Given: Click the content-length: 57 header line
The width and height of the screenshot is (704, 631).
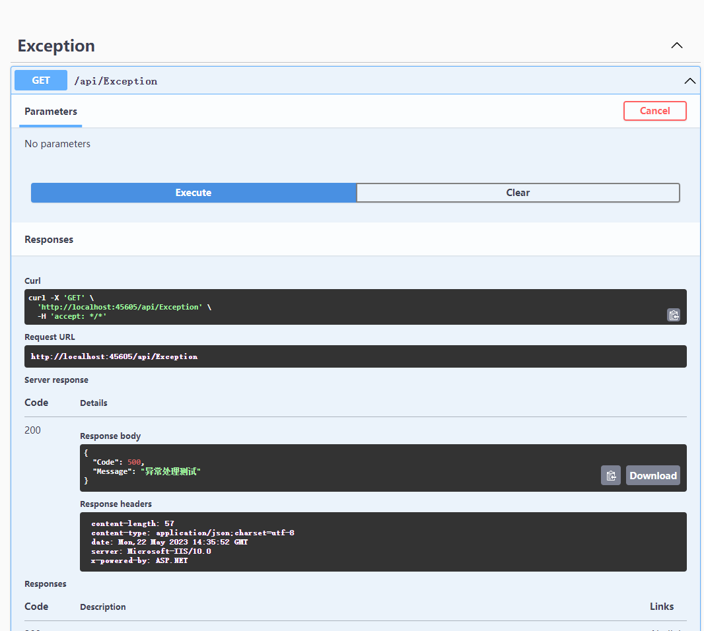Looking at the screenshot, I should 133,523.
